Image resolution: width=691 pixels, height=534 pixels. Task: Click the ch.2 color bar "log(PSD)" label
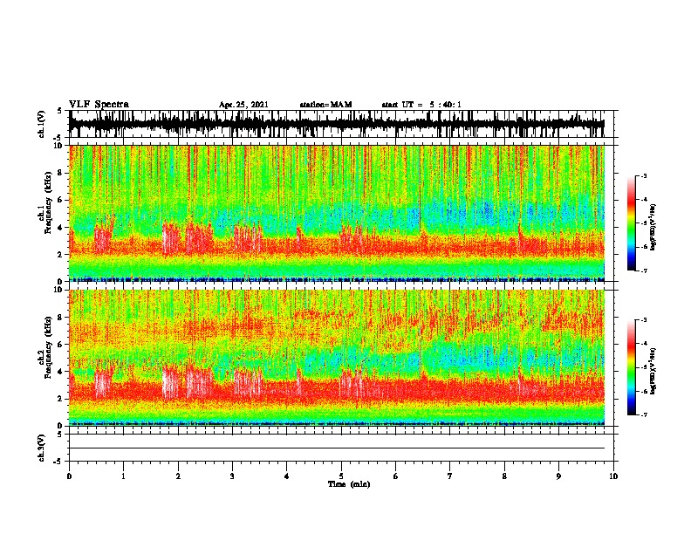[x=653, y=371]
